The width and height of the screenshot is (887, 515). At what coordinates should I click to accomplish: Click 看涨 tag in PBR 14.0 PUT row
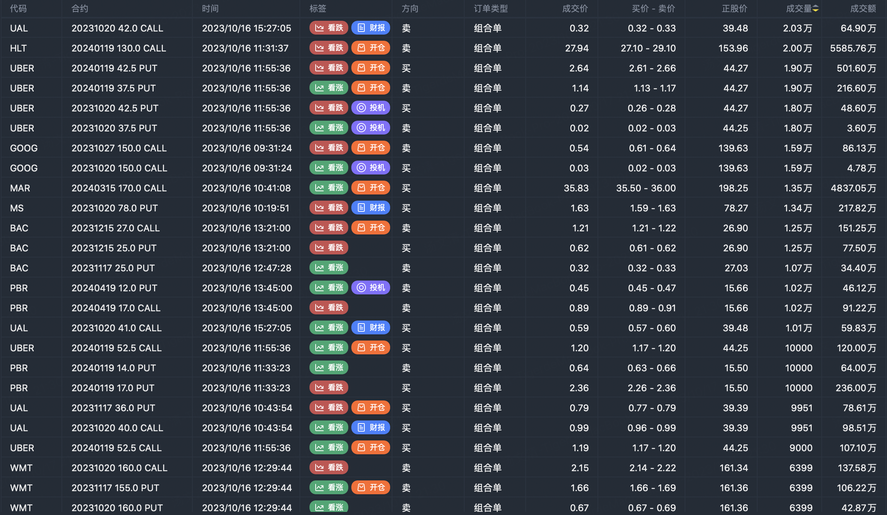329,367
